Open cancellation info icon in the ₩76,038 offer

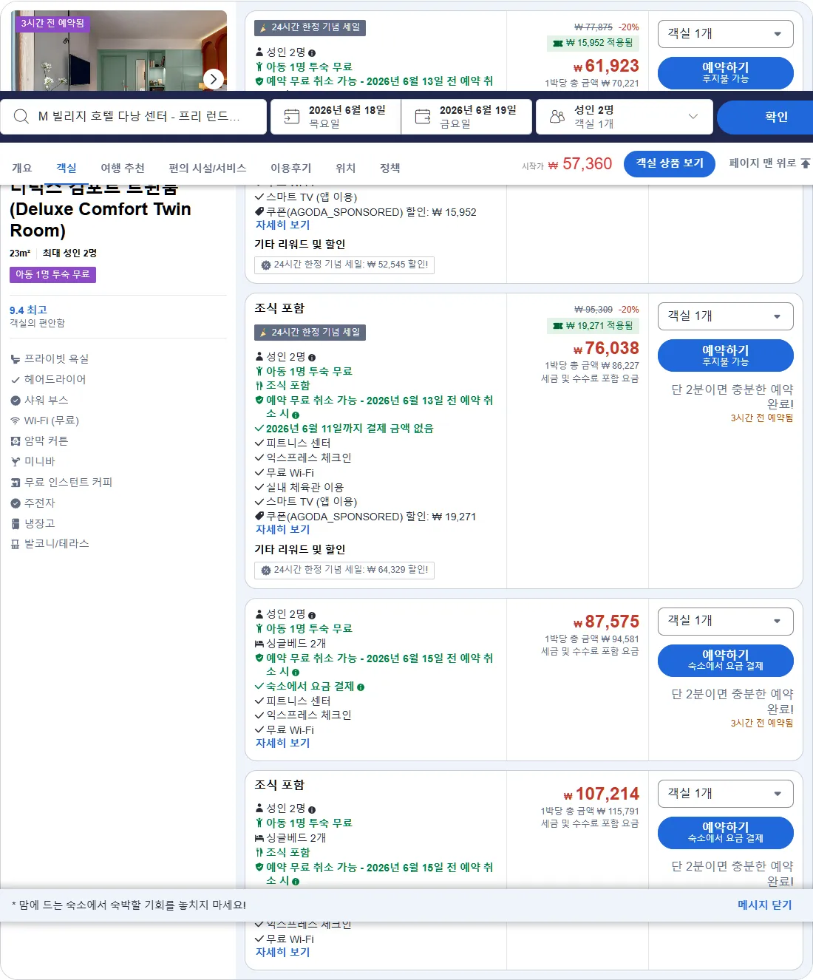coord(296,415)
